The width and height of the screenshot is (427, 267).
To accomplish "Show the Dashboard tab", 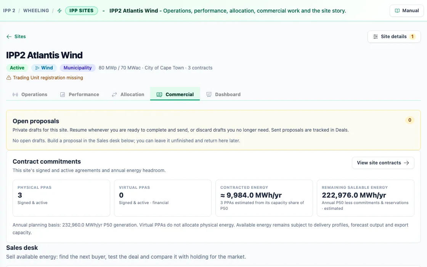I will (x=223, y=94).
